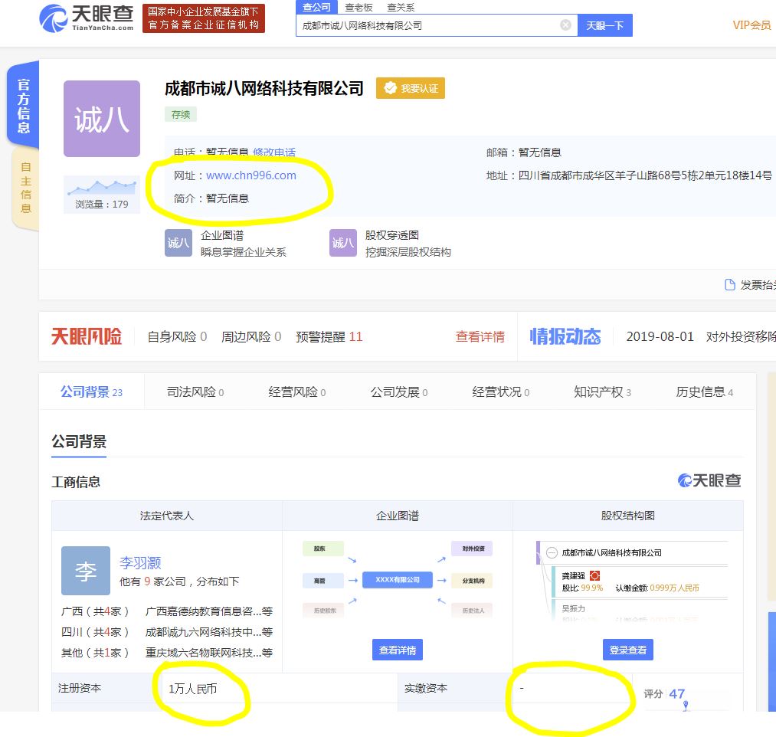Image resolution: width=776 pixels, height=737 pixels.
Task: Click 成都诚九六网络科技中...等 company entry
Action: click(x=209, y=632)
